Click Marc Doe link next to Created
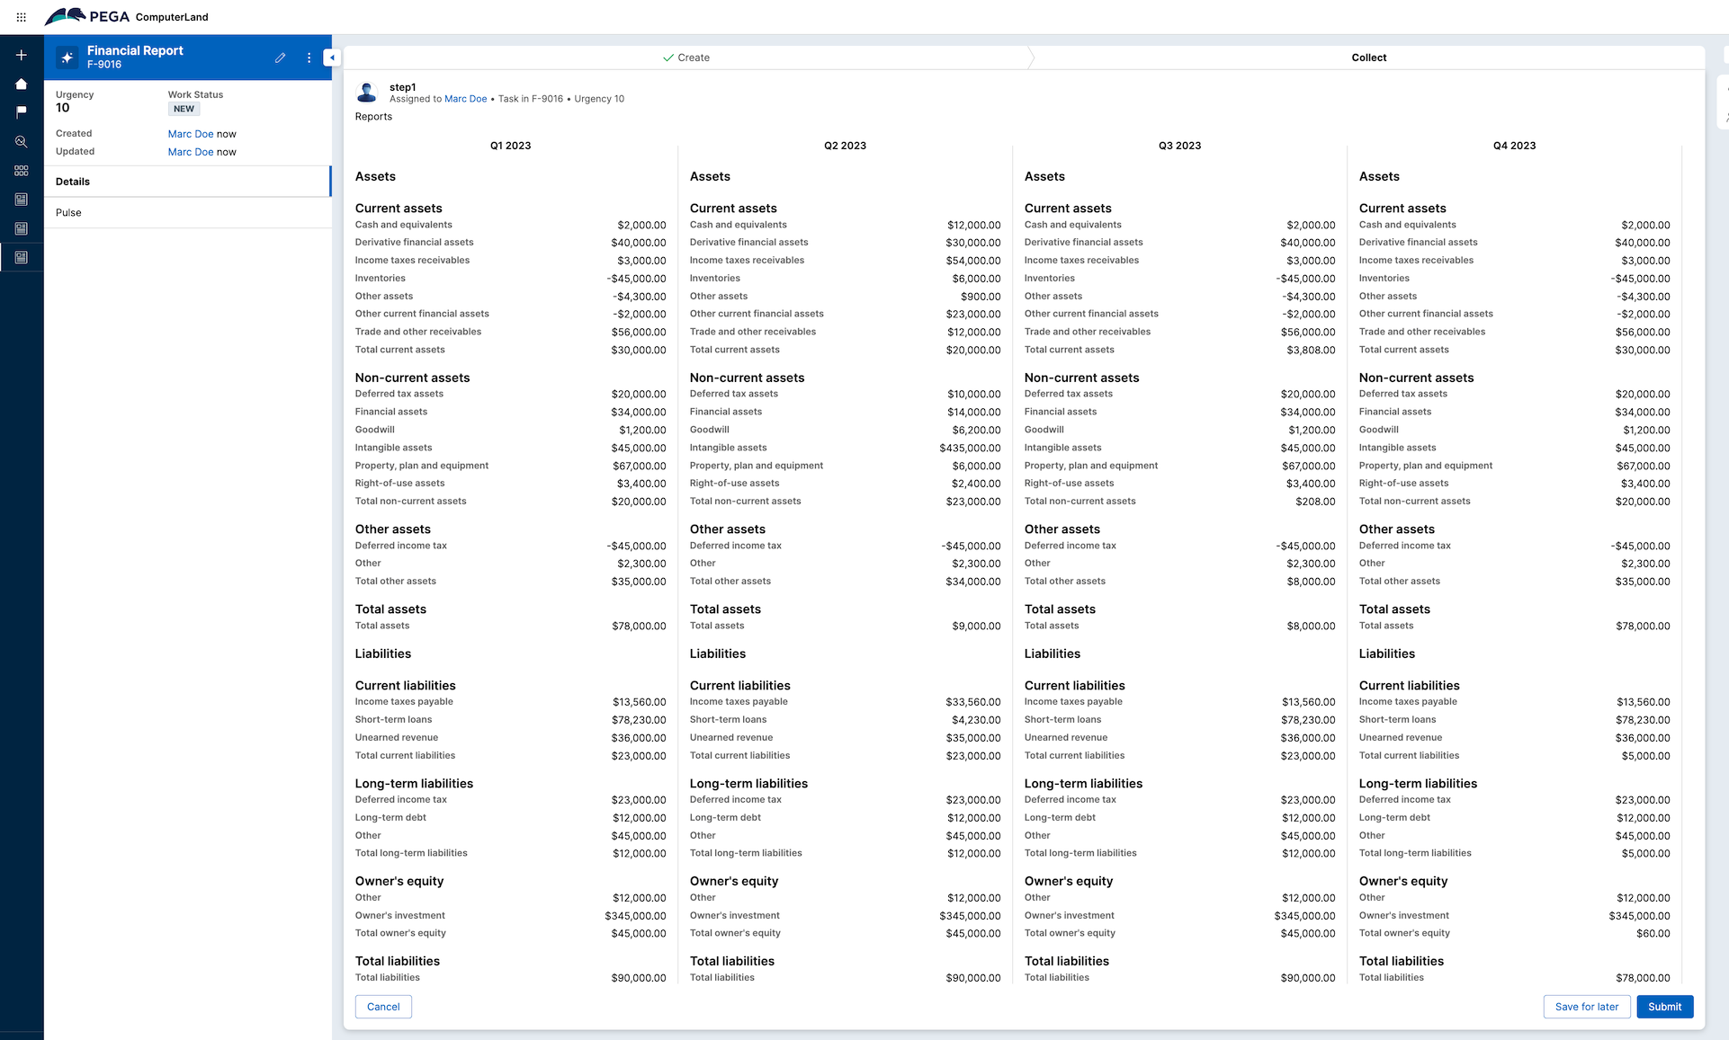Image resolution: width=1729 pixels, height=1040 pixels. click(191, 134)
